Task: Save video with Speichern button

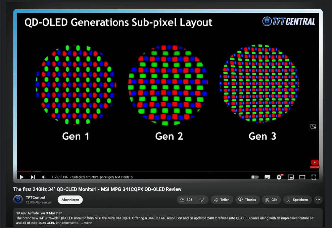Action: (x=297, y=200)
